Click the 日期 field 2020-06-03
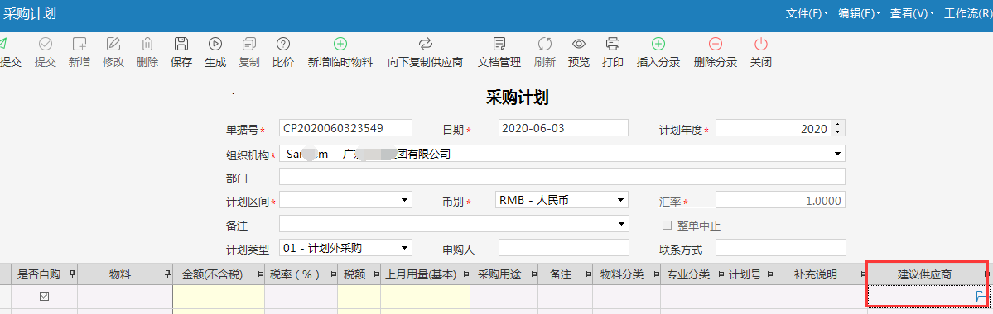993x314 pixels. pos(564,127)
